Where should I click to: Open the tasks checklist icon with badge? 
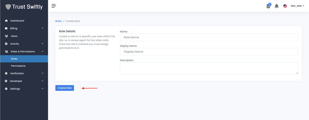click(x=268, y=6)
